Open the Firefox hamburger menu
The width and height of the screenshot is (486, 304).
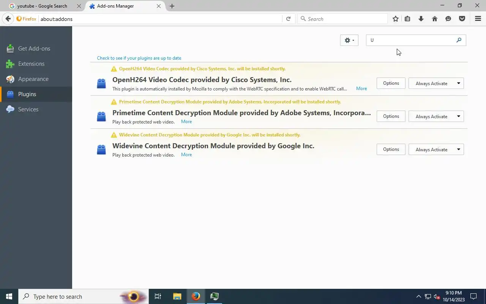point(478,19)
